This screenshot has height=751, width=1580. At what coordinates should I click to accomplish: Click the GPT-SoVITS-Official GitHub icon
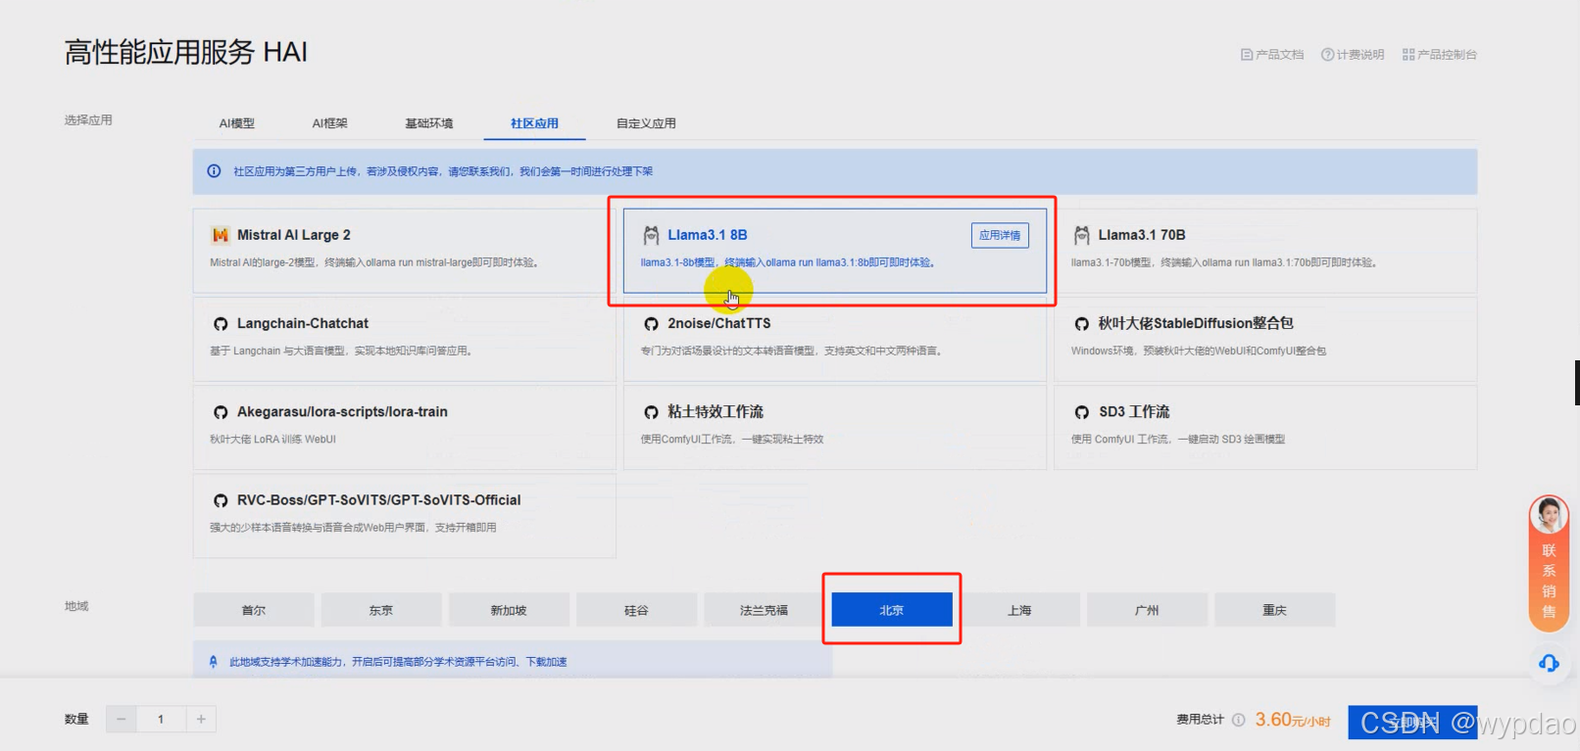(x=221, y=500)
